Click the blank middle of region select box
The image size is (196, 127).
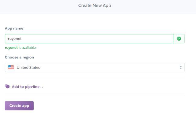pos(109,67)
